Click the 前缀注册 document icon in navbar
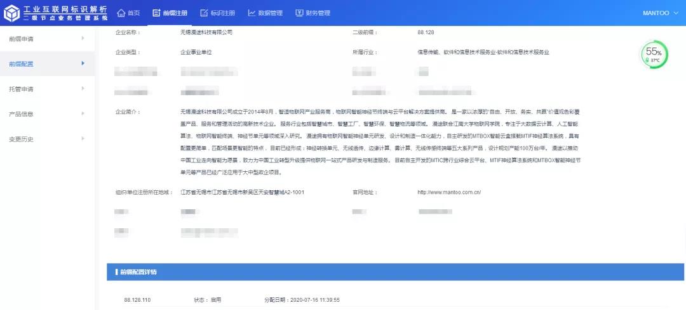 [157, 13]
